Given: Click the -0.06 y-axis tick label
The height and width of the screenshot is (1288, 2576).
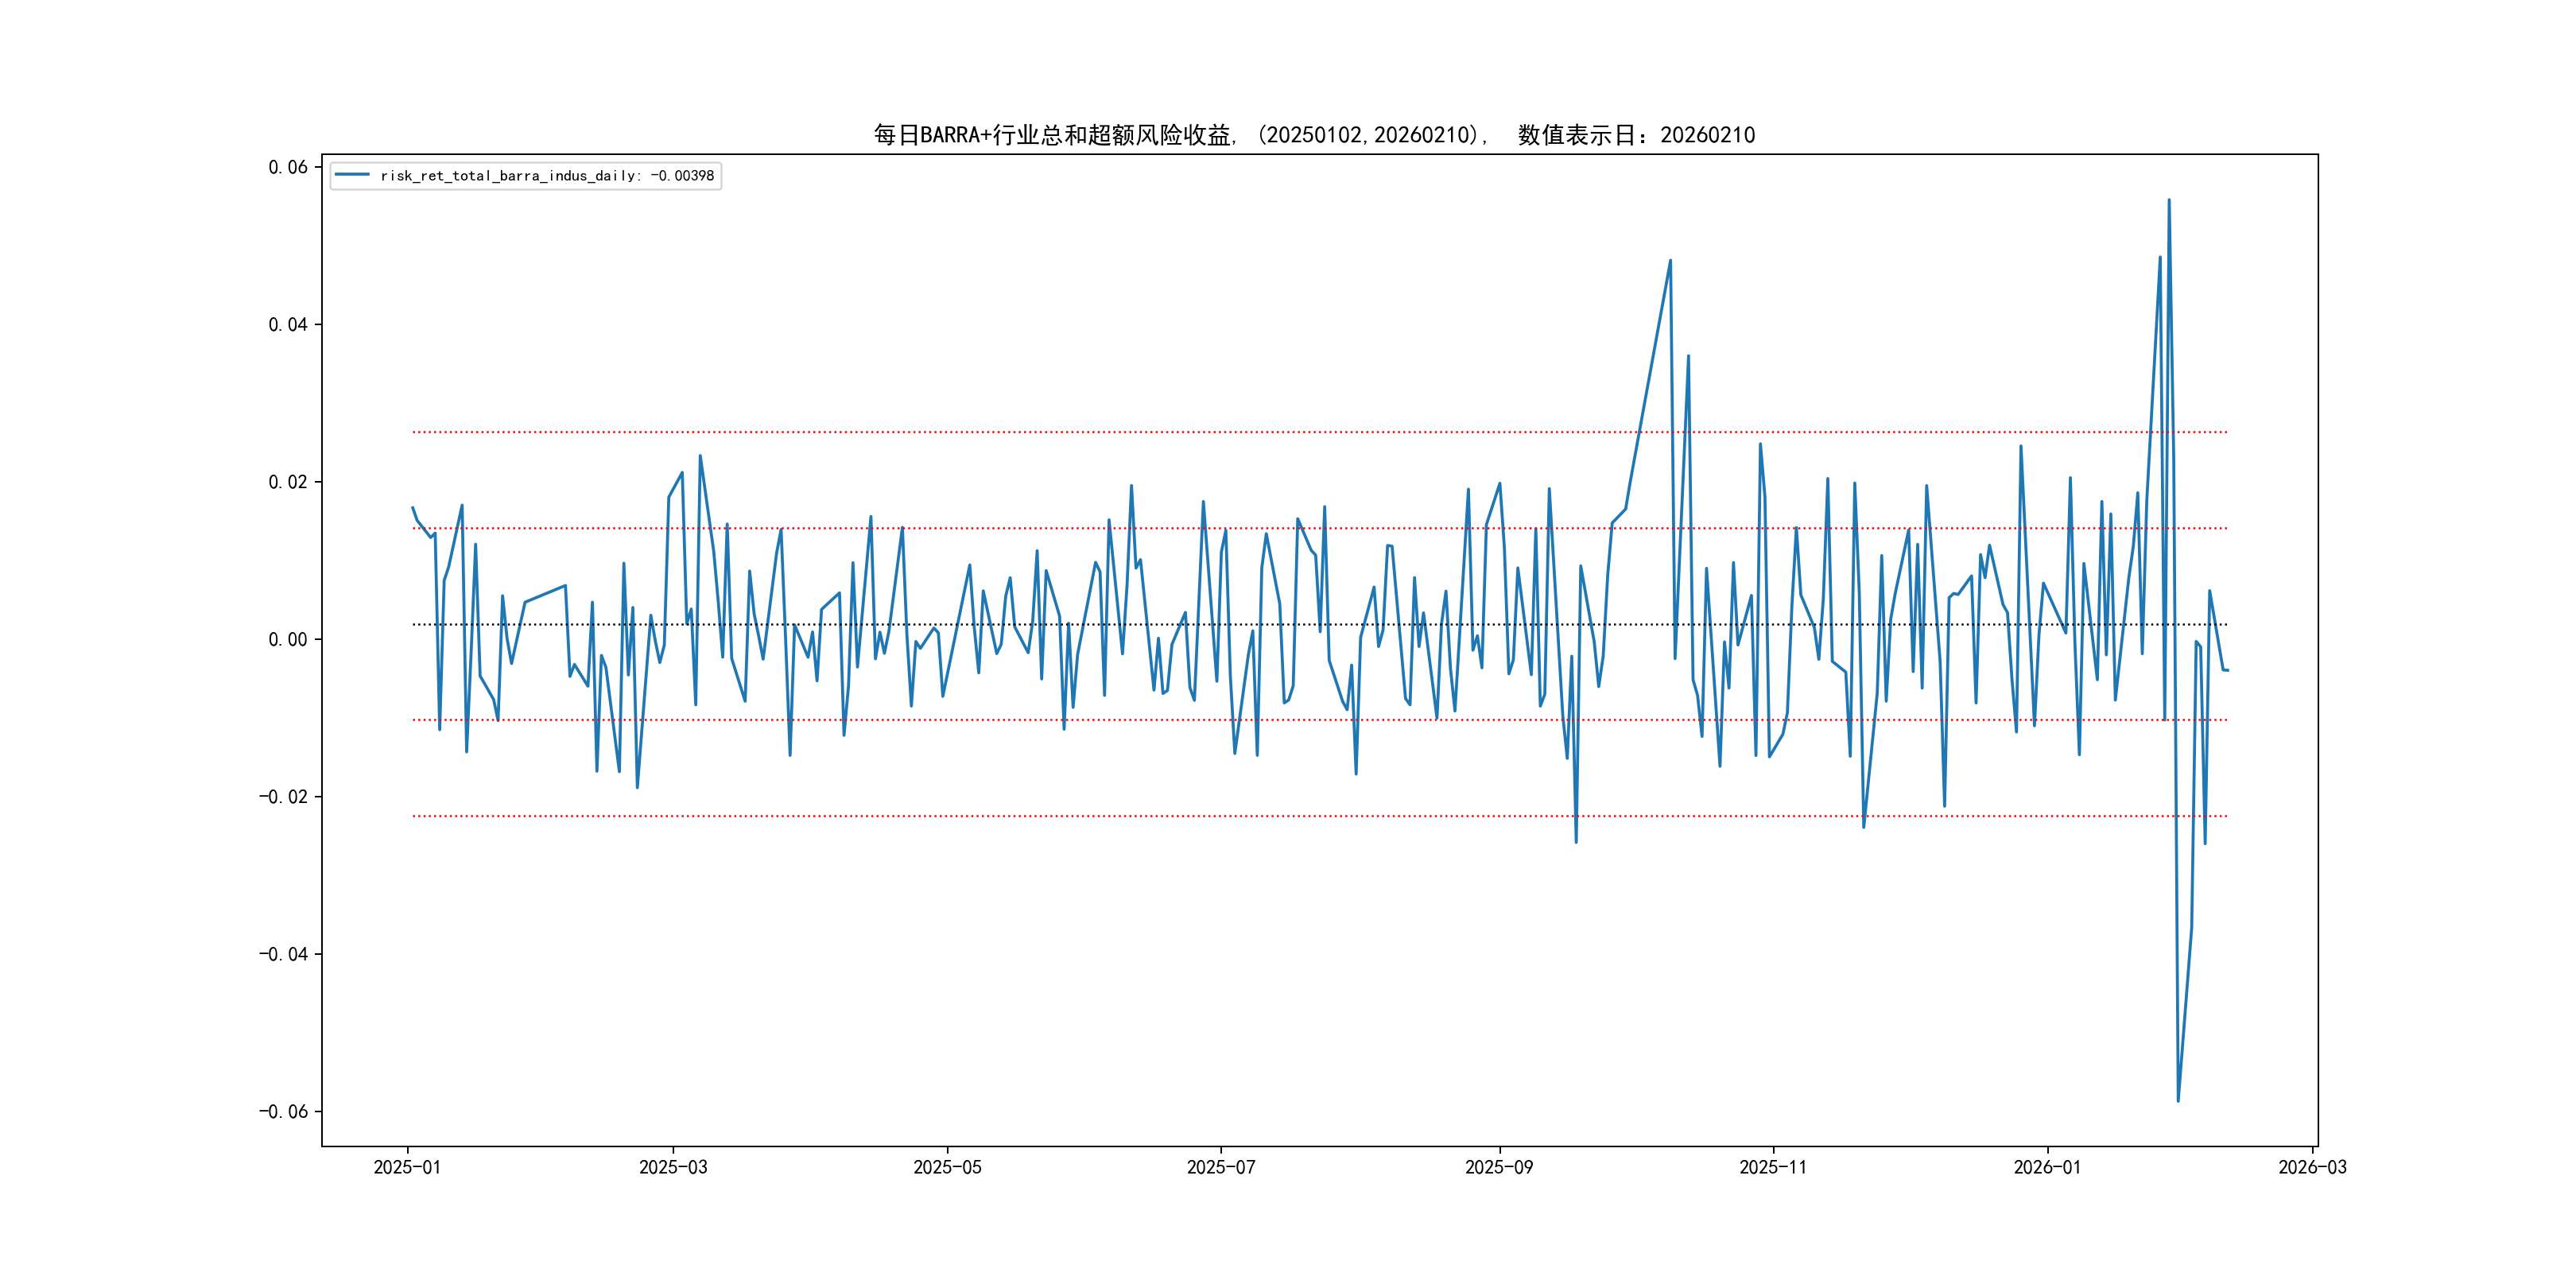Looking at the screenshot, I should (x=283, y=1111).
